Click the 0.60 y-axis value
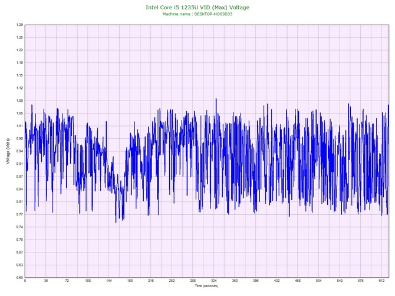 coord(19,278)
